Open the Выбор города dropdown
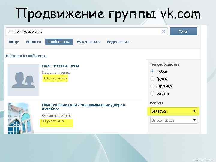The height and width of the screenshot is (162, 216). tap(174, 120)
